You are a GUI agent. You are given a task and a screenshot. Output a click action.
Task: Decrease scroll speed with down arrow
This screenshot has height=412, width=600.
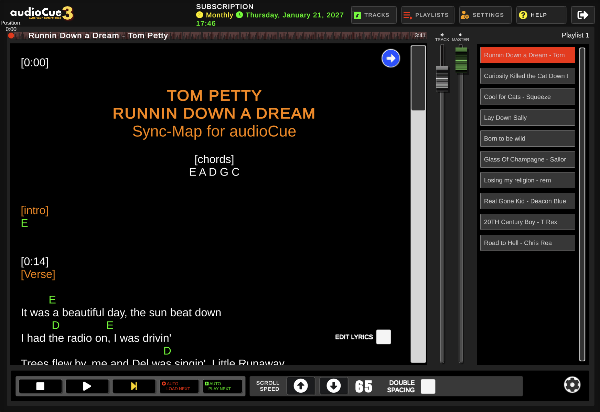(333, 386)
